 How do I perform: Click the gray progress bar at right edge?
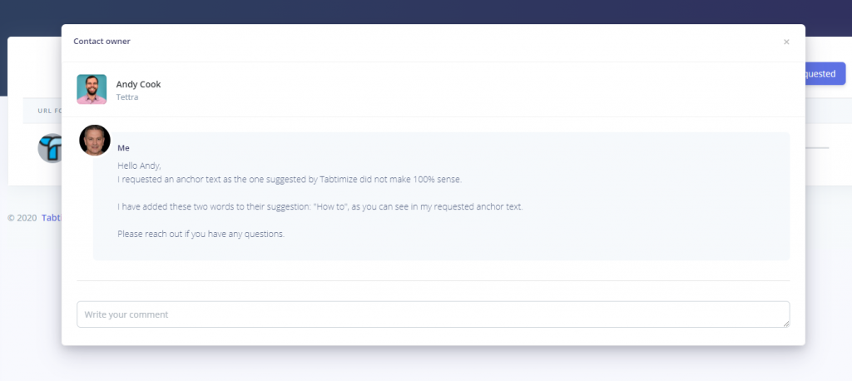pos(817,148)
